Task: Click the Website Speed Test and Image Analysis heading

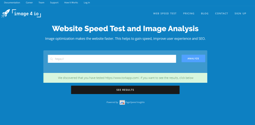Action: click(125, 29)
